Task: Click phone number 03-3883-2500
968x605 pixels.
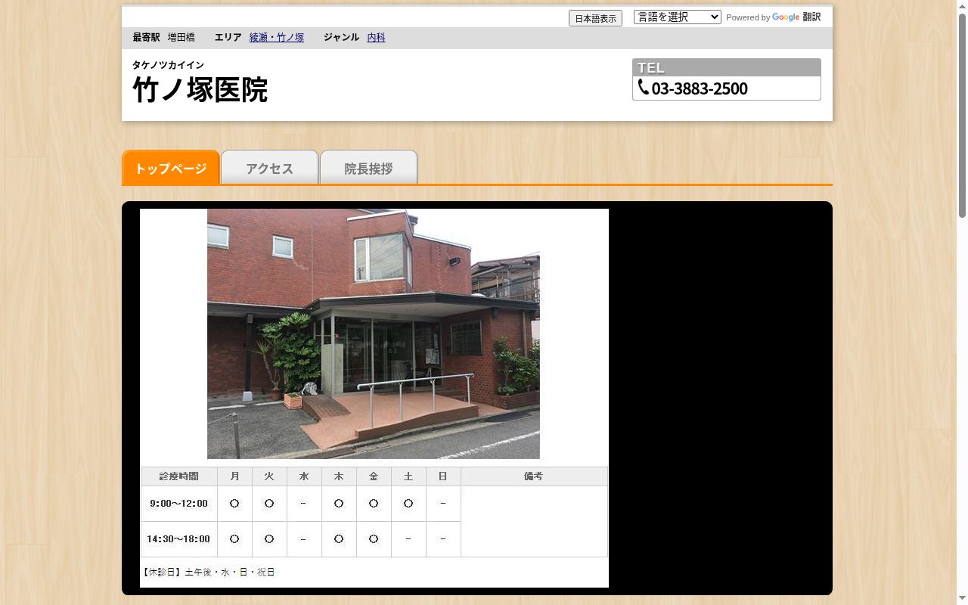Action: click(x=699, y=88)
